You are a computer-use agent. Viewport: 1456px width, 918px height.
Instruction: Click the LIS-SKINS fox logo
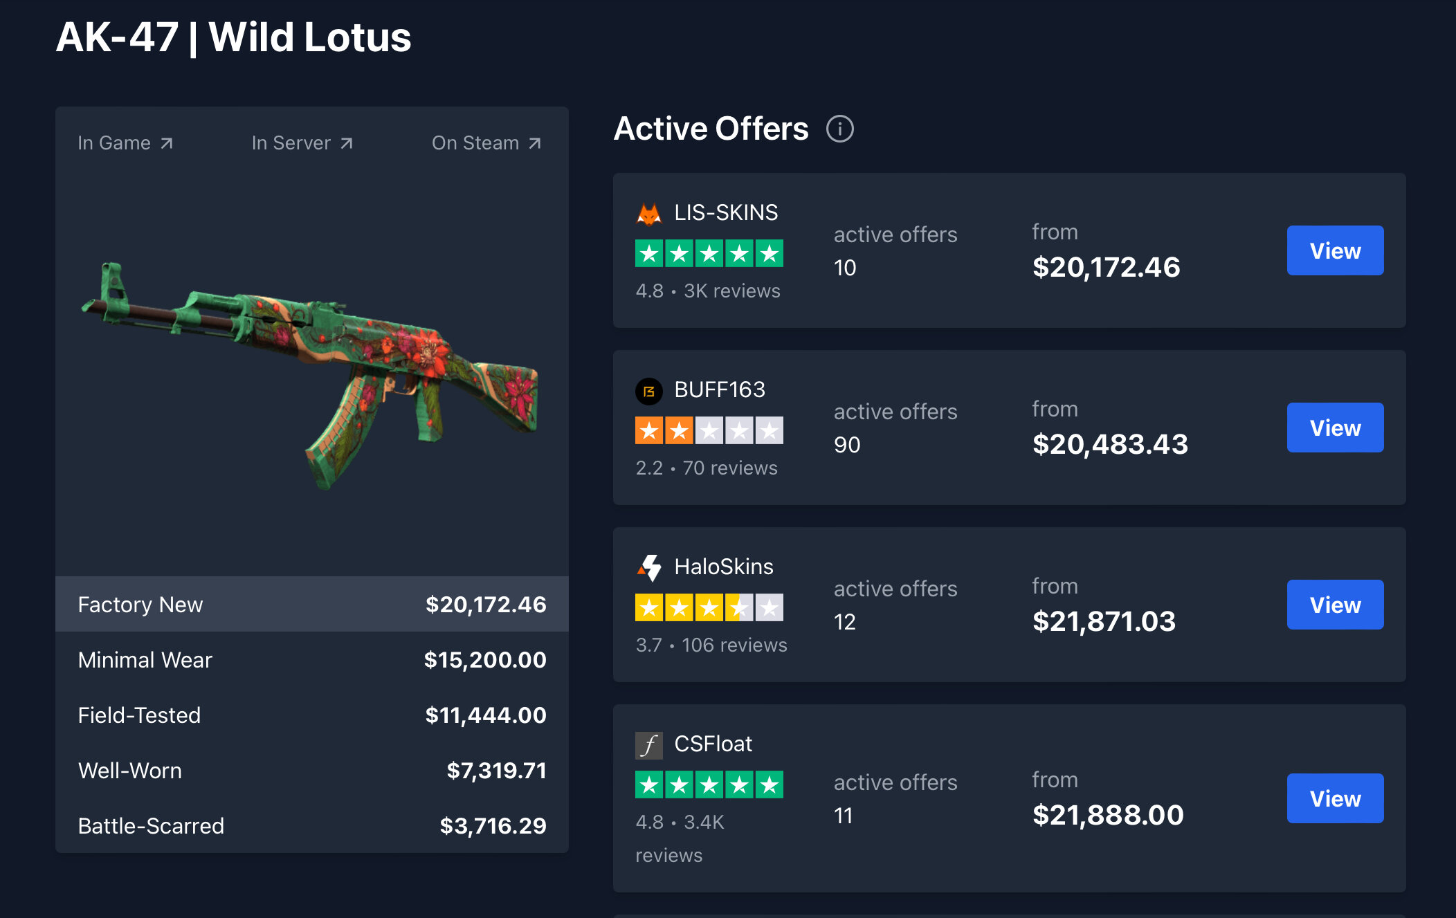[648, 213]
